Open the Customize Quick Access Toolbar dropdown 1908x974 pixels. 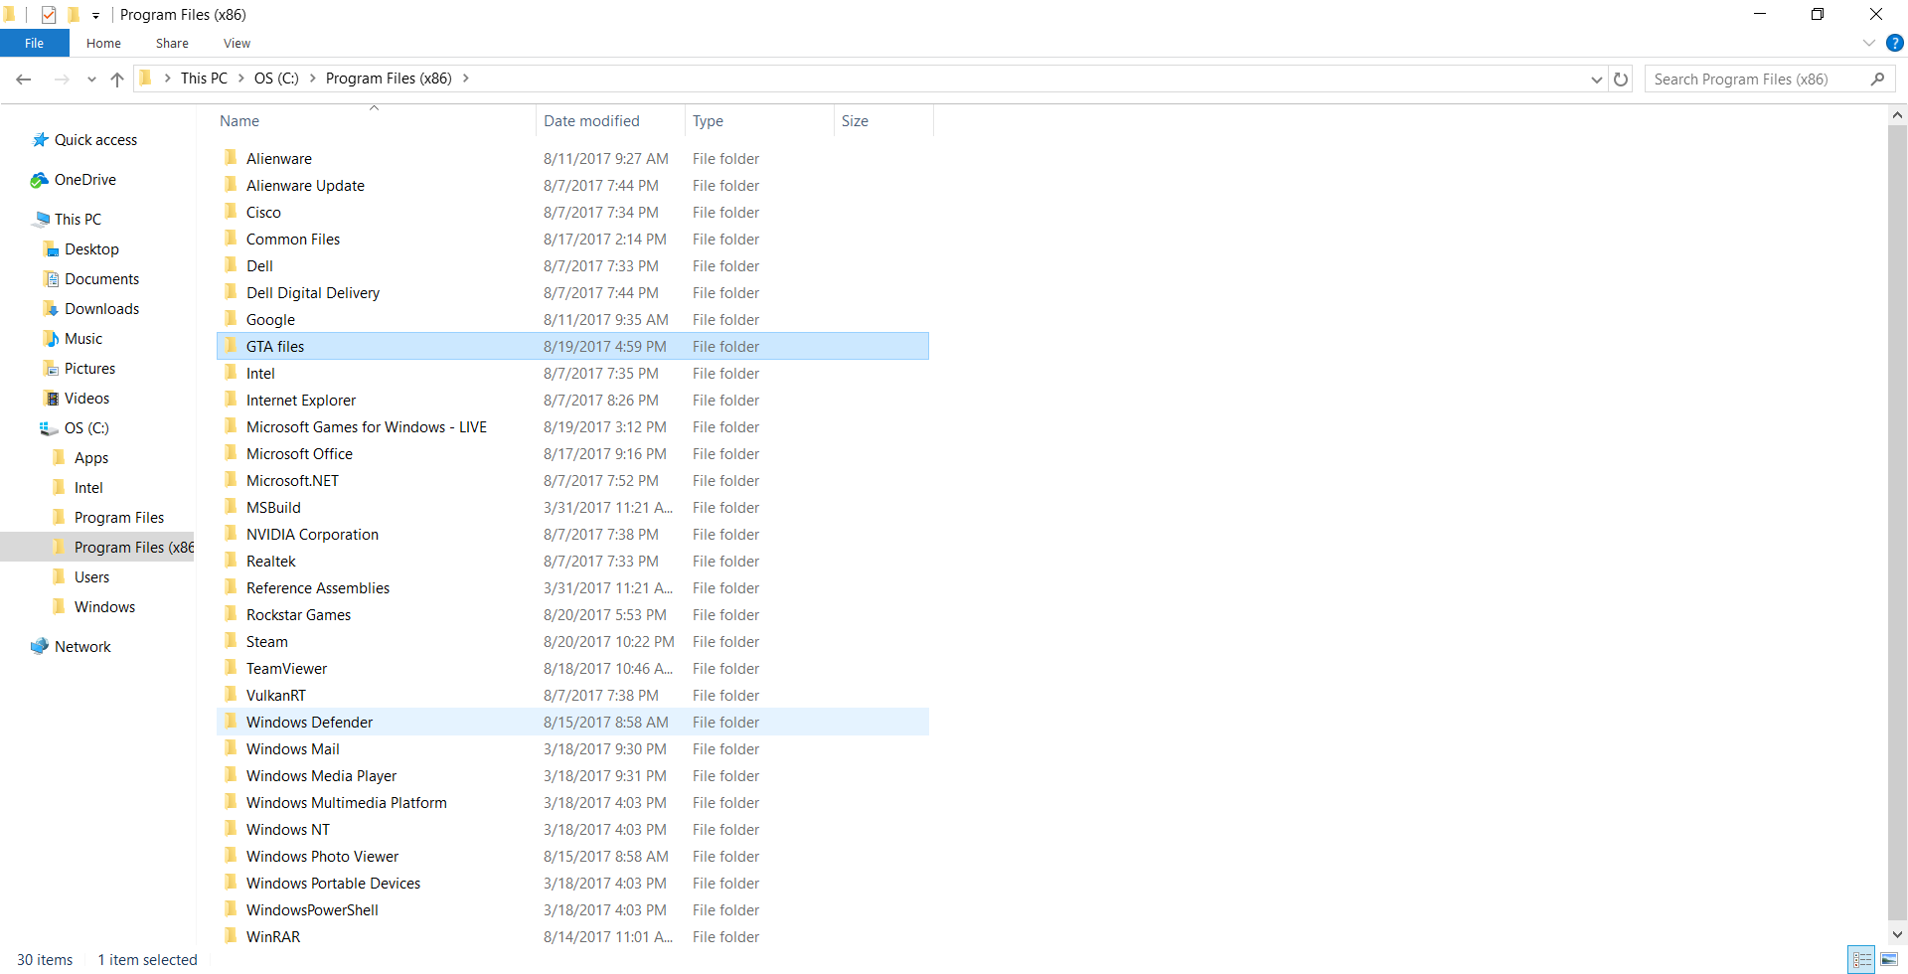tap(95, 15)
